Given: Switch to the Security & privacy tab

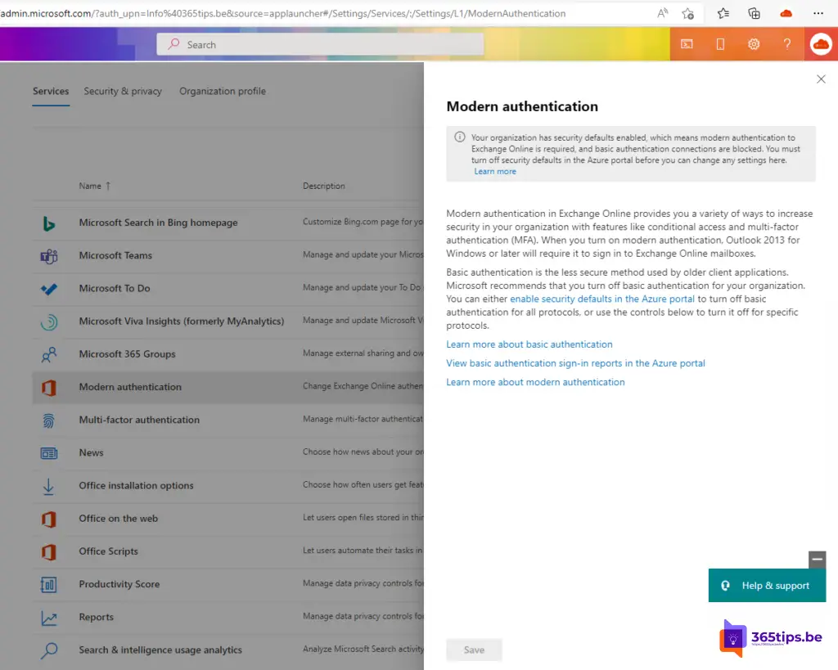Looking at the screenshot, I should tap(123, 92).
